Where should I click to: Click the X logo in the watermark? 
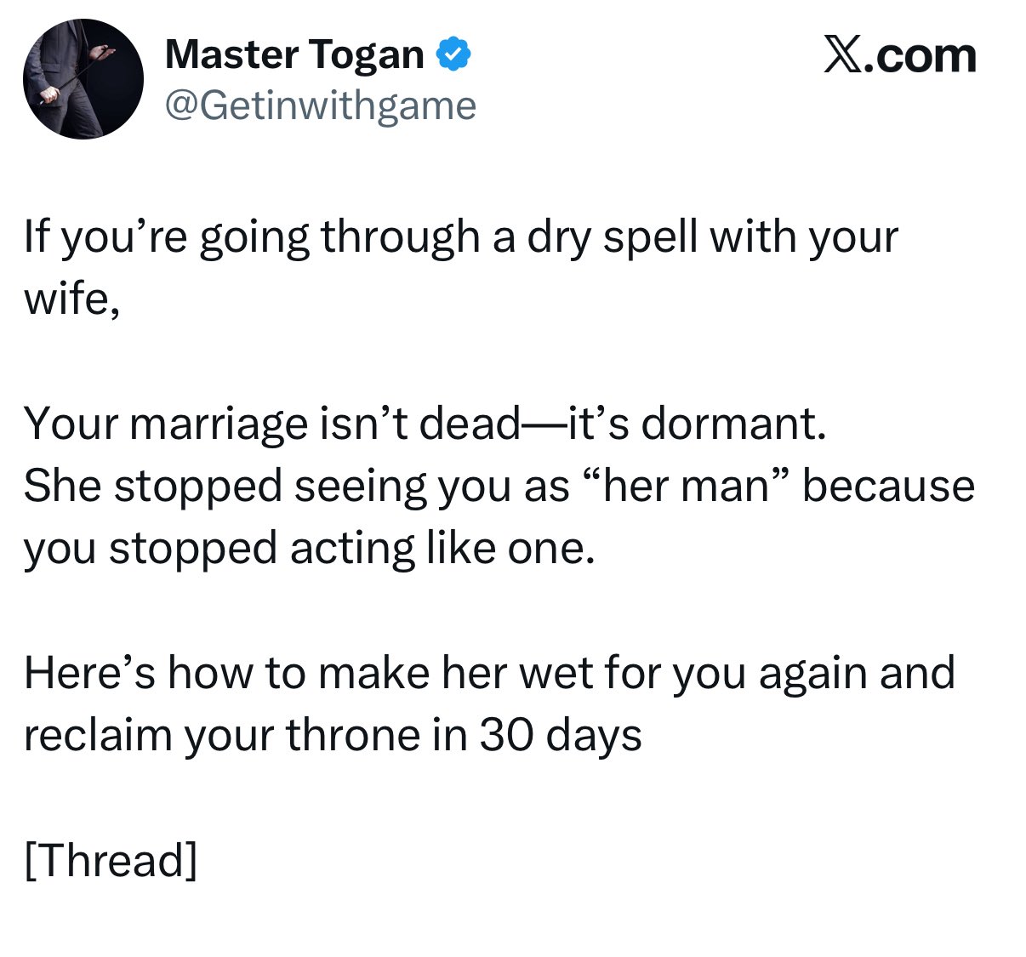842,55
